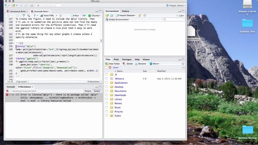Maximize the source editor pane
258x145 pixels.
[100, 11]
